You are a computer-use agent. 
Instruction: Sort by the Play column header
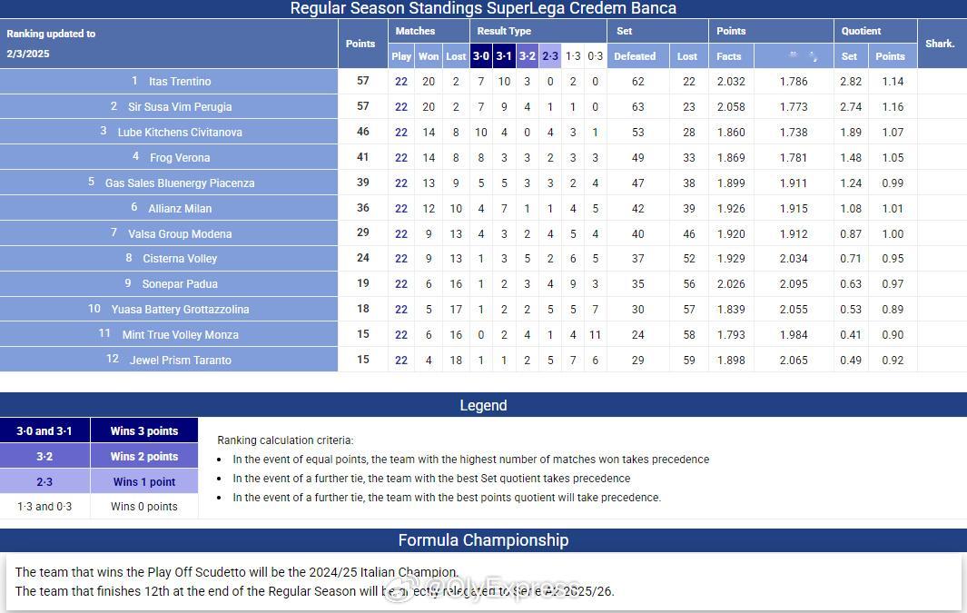pyautogui.click(x=400, y=56)
